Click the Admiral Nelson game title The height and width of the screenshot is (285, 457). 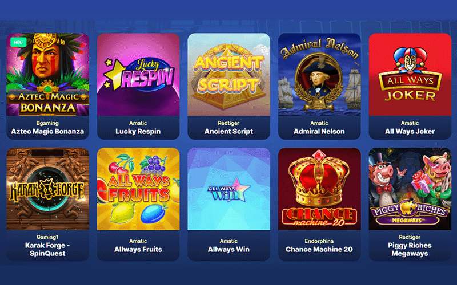(x=319, y=132)
